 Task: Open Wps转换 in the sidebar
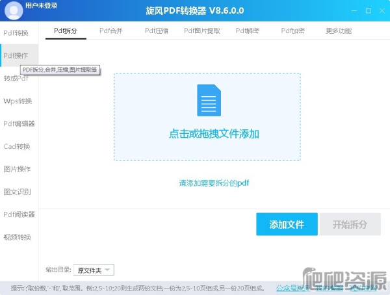point(18,101)
